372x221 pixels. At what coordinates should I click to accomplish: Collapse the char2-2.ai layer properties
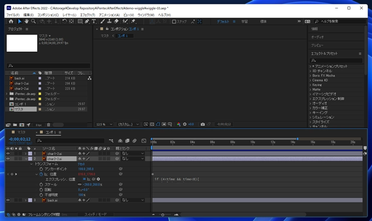[26, 159]
